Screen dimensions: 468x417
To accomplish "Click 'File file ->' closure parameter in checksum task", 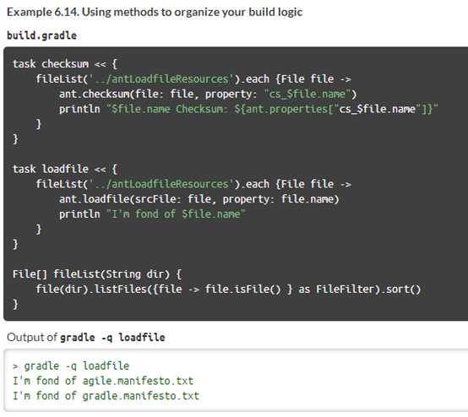I will [x=316, y=79].
